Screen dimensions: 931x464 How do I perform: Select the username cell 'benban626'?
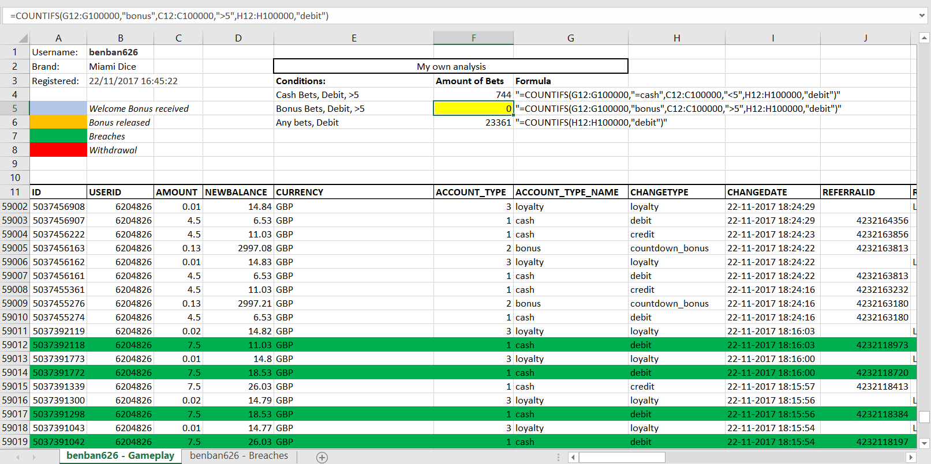(x=120, y=52)
